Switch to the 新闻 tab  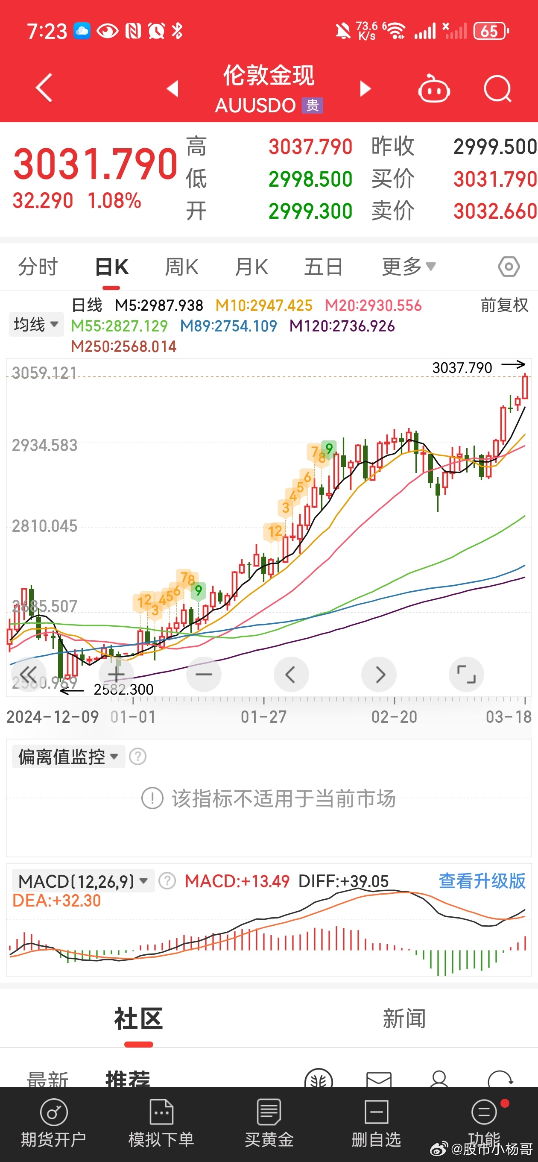404,1019
